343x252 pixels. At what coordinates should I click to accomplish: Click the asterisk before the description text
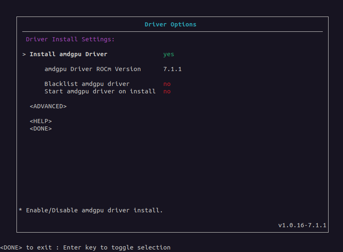21,210
